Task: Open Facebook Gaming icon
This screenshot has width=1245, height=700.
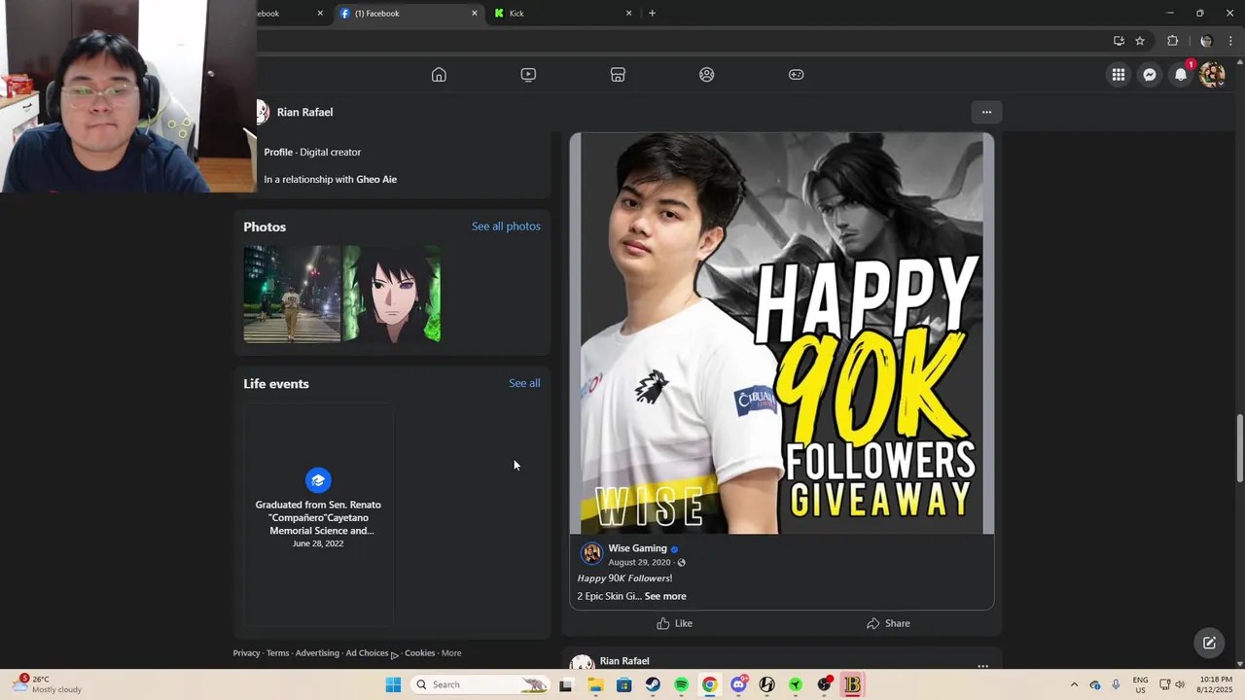Action: click(x=797, y=75)
